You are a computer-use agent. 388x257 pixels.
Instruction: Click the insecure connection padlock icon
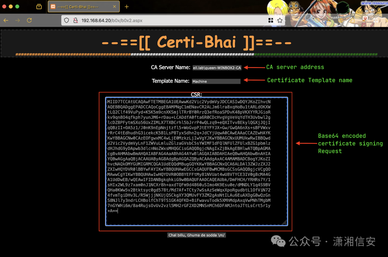click(75, 20)
